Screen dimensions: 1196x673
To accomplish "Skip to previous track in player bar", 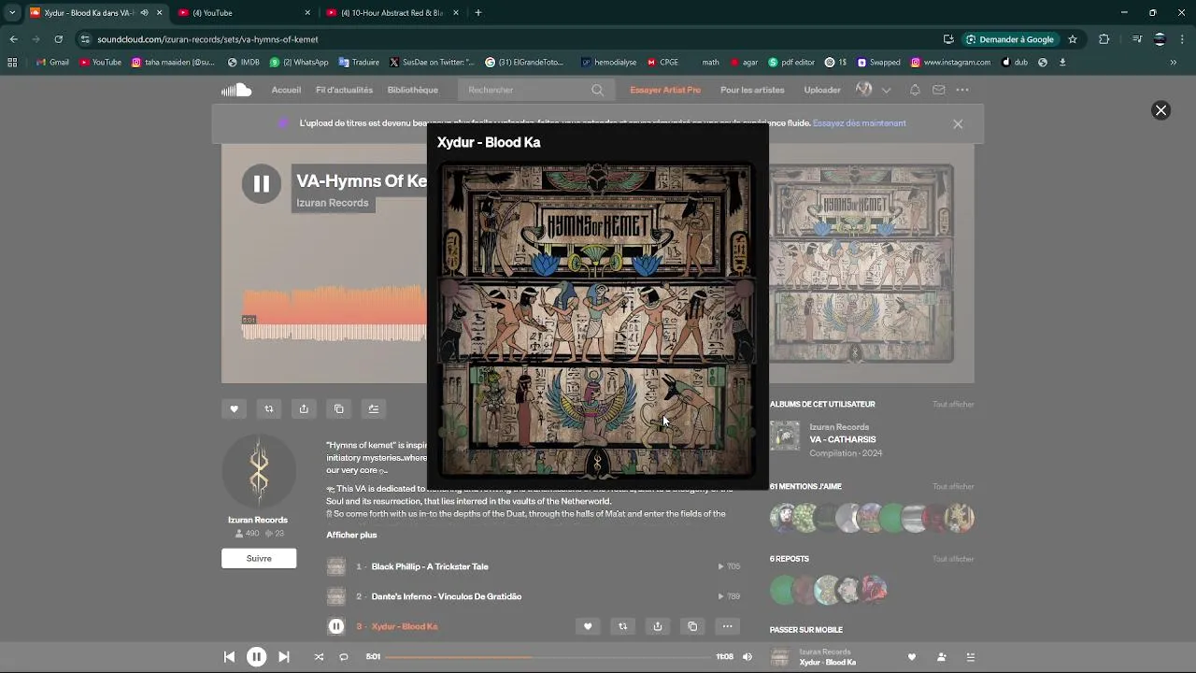I will click(x=229, y=657).
